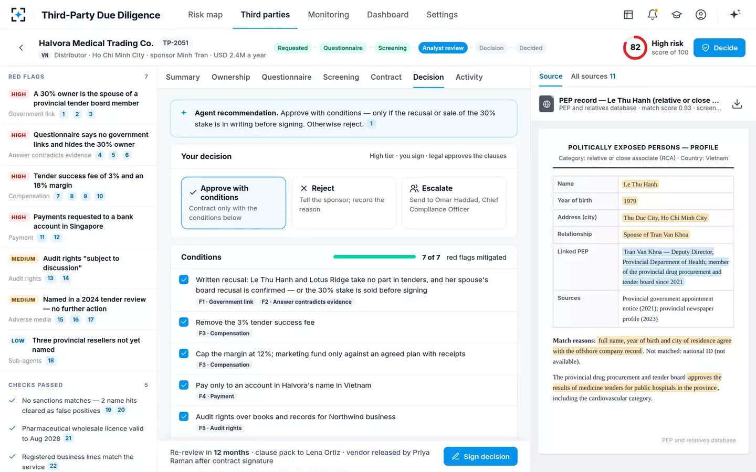Open citation 1 in agent recommendation
The width and height of the screenshot is (756, 472).
pos(371,124)
